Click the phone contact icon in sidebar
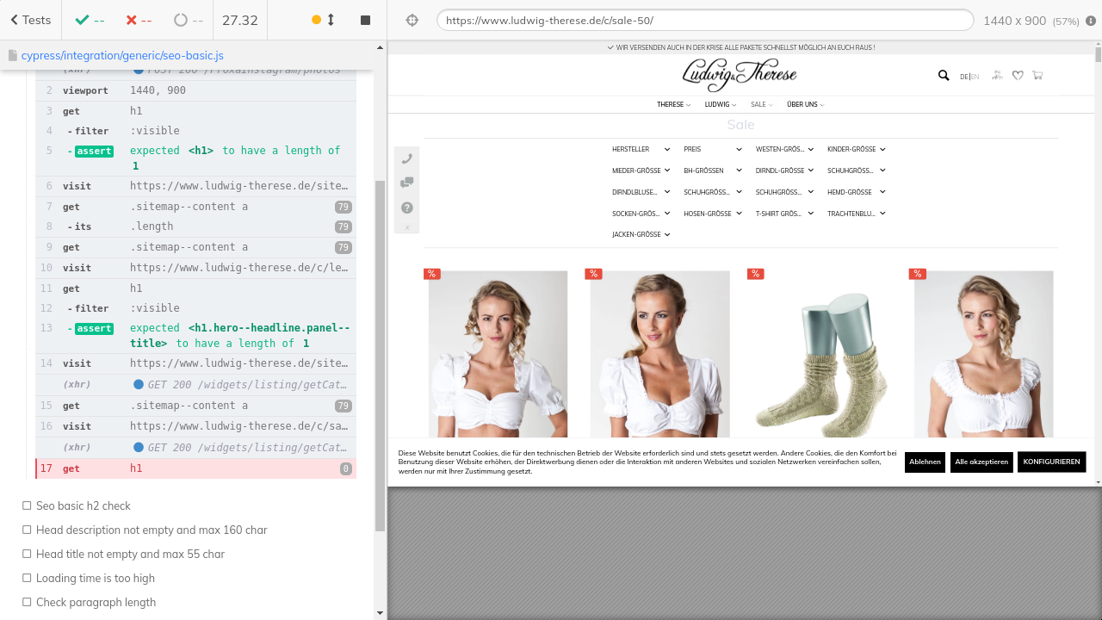The width and height of the screenshot is (1102, 620). 407,158
